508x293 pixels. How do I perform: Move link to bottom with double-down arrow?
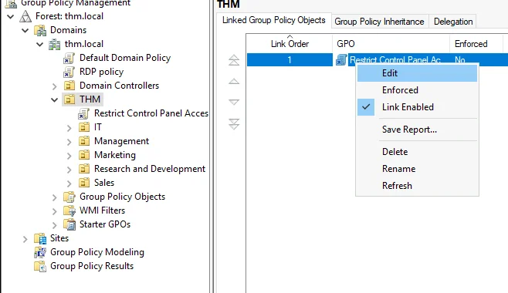[234, 124]
